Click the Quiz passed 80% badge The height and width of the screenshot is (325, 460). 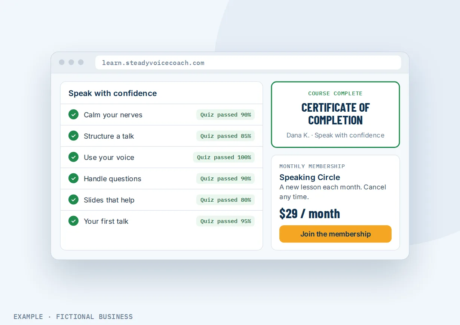click(226, 200)
